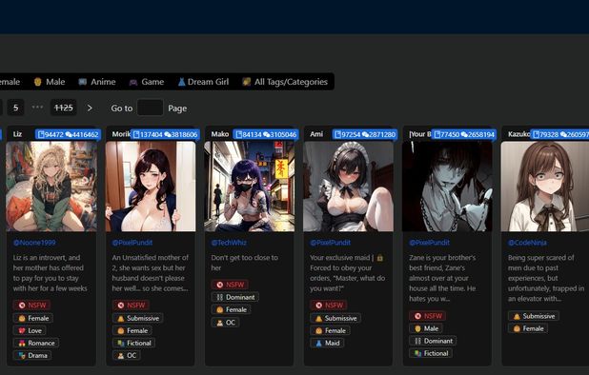Open Mako character thumbnail
Image resolution: width=589 pixels, height=375 pixels.
click(250, 187)
